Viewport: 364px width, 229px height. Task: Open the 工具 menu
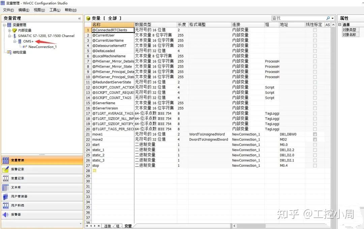(x=55, y=10)
